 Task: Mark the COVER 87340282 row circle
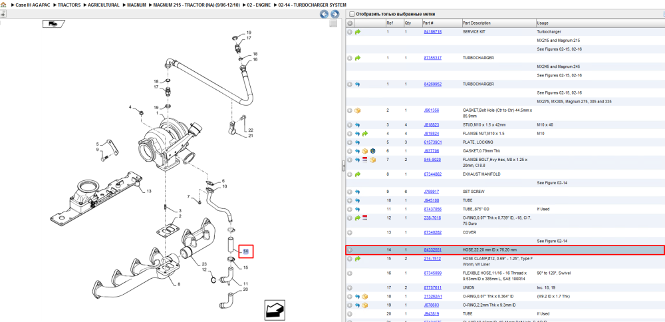click(350, 232)
